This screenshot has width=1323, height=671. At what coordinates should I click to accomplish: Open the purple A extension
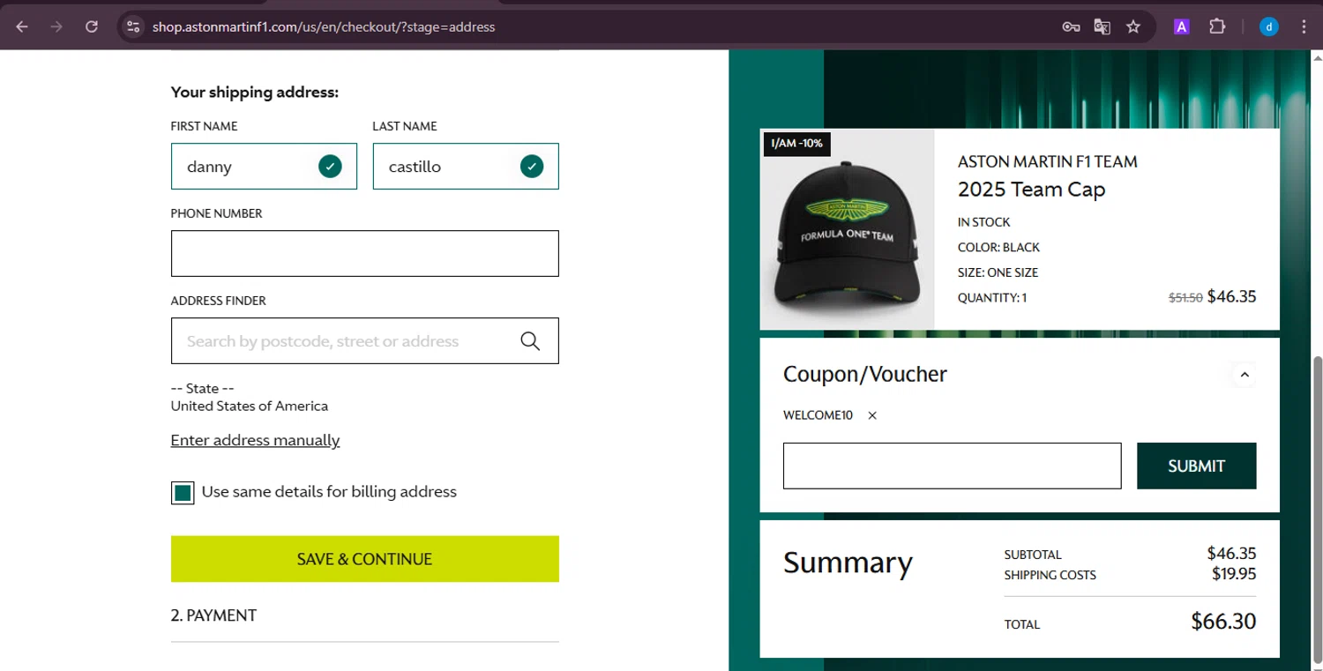pyautogui.click(x=1181, y=26)
